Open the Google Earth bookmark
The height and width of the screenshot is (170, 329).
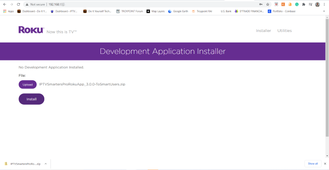[x=178, y=11]
